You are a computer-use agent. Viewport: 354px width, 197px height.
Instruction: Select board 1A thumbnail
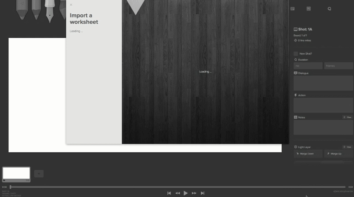pyautogui.click(x=16, y=173)
